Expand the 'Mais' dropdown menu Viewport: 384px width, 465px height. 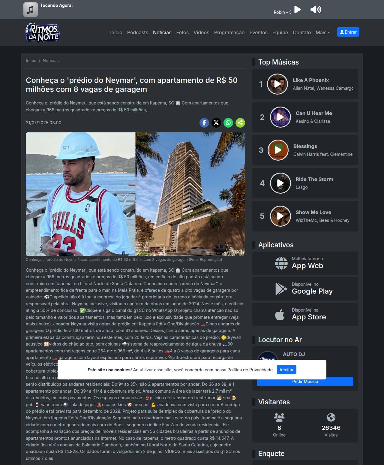322,32
